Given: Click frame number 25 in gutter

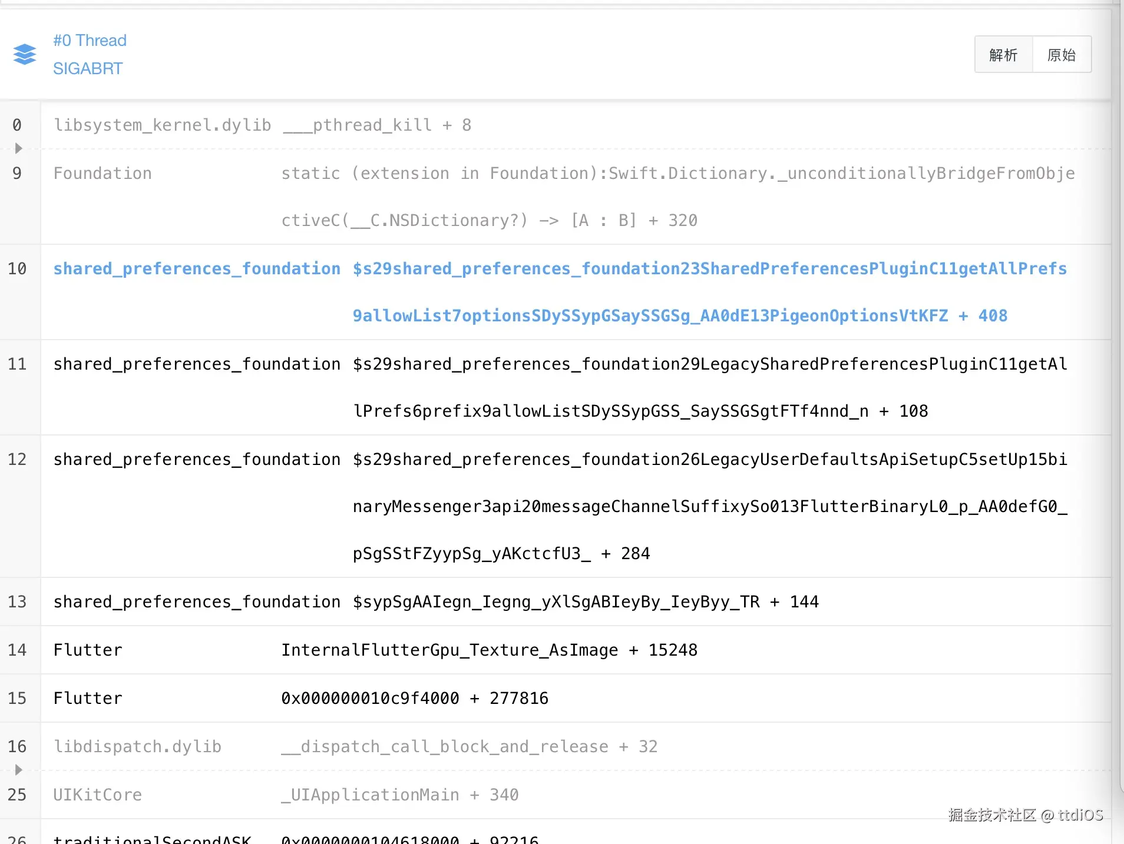Looking at the screenshot, I should coord(17,795).
